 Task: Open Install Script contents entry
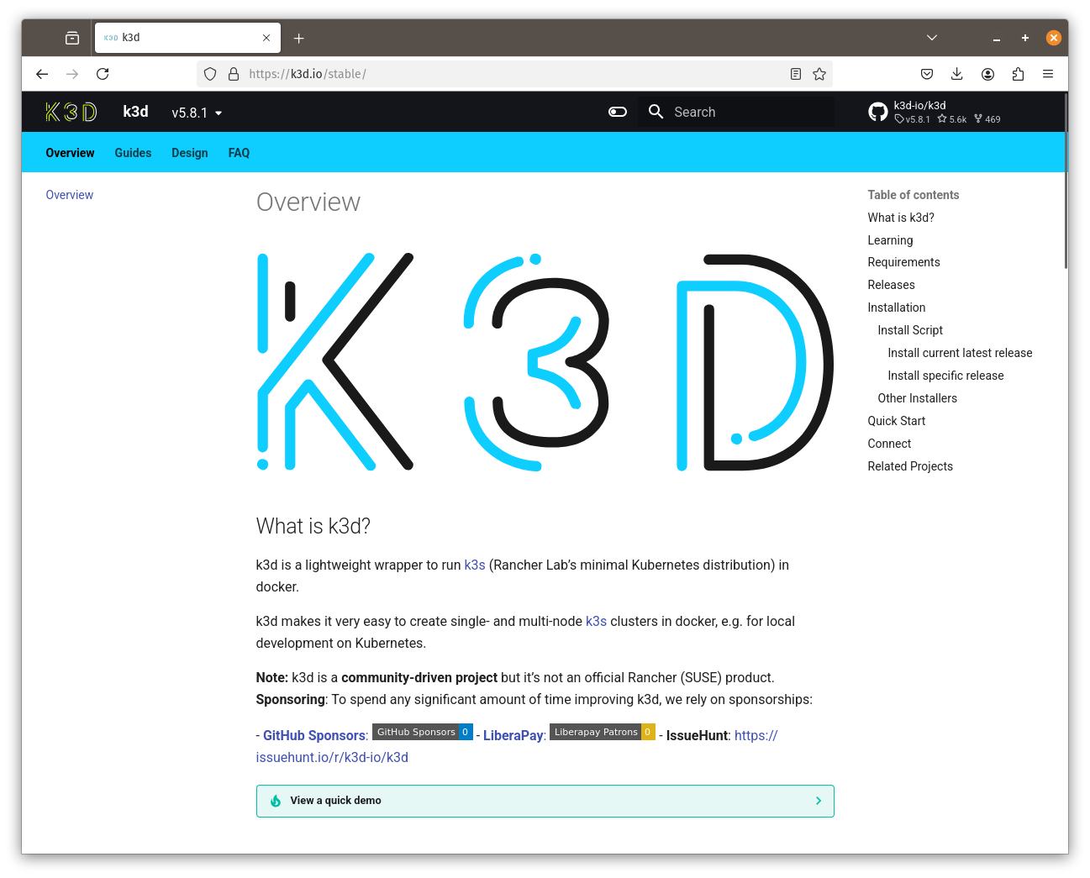click(910, 330)
